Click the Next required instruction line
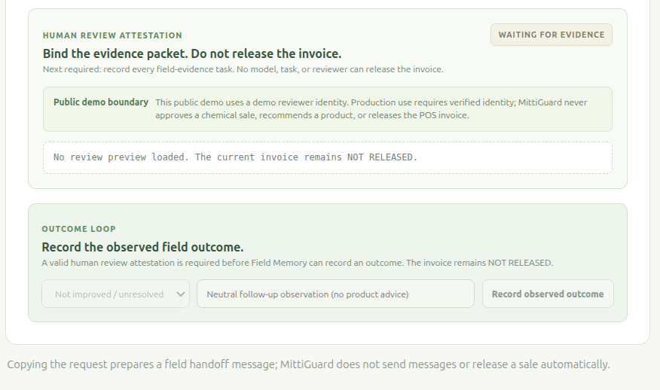660x390 pixels. [x=243, y=69]
